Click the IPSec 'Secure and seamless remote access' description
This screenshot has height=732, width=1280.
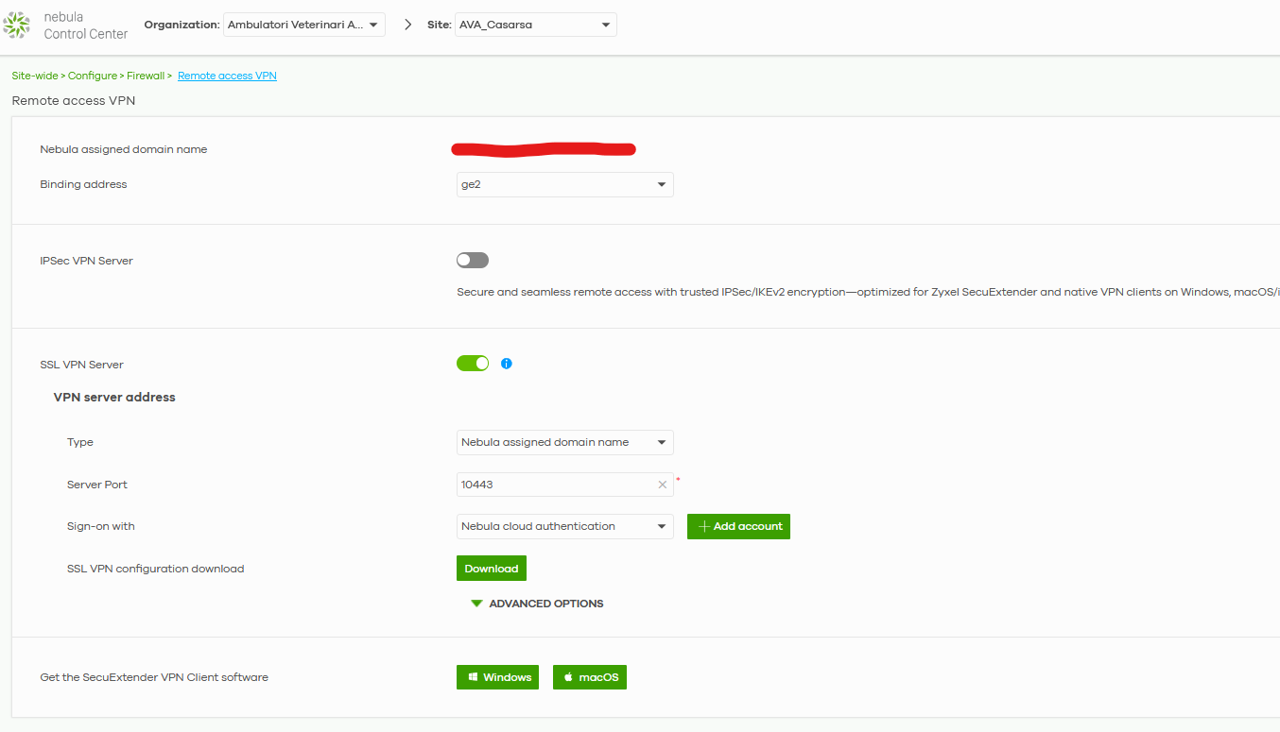tap(868, 292)
